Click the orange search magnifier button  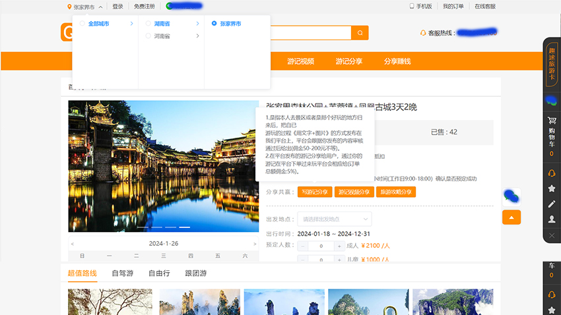point(360,33)
